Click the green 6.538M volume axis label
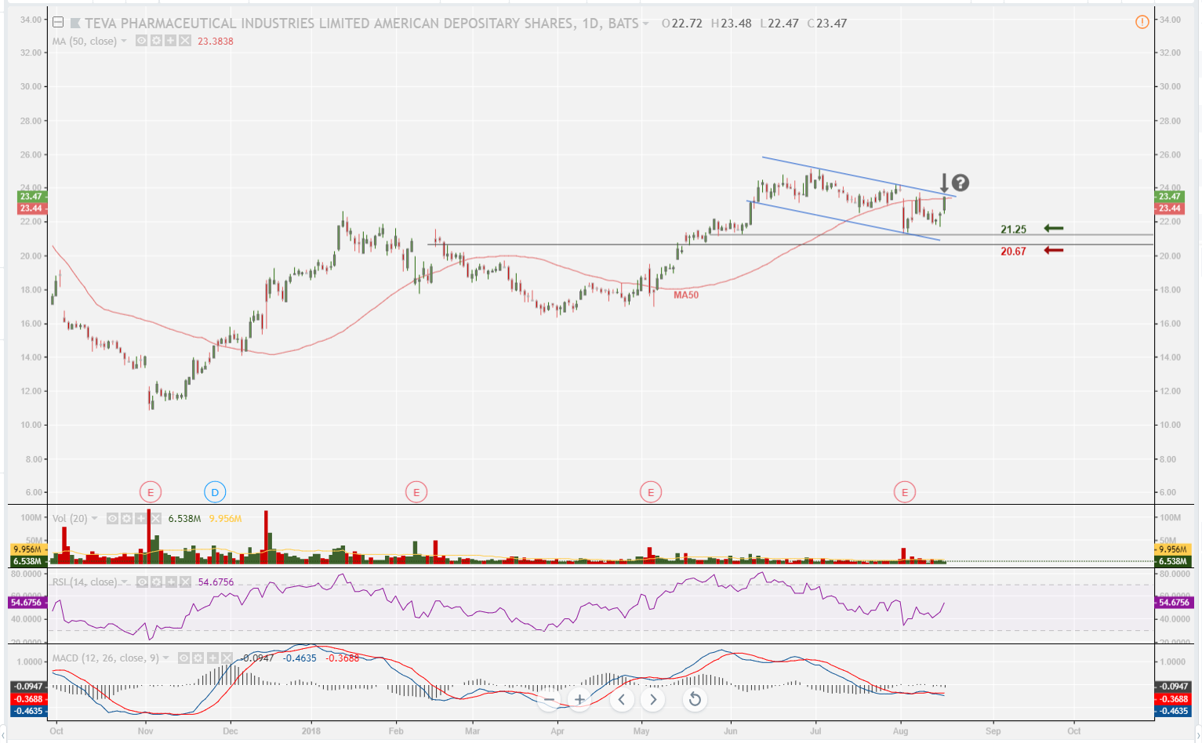The height and width of the screenshot is (743, 1202). tap(1173, 561)
